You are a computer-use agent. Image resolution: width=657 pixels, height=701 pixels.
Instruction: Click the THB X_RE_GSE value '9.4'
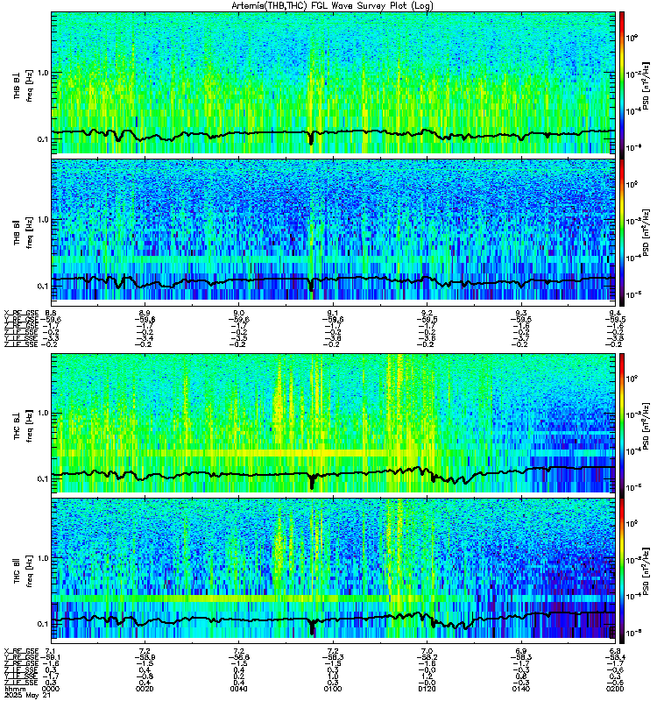(615, 313)
